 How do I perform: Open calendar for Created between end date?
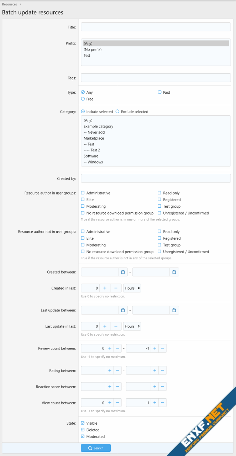(174, 272)
